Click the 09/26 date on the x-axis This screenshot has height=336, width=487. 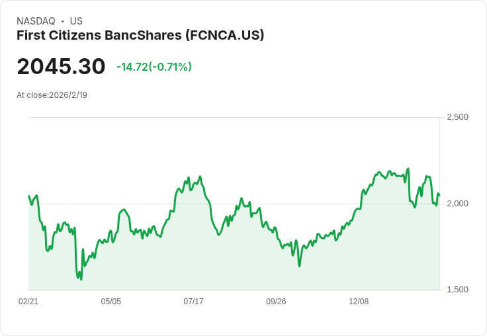coord(276,302)
